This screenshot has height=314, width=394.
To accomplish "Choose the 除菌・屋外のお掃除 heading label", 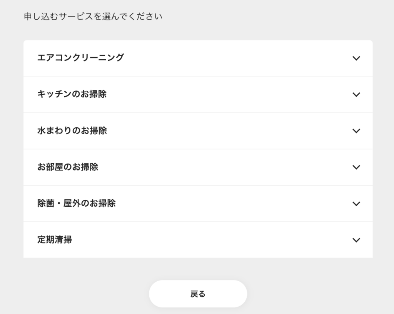I will (x=77, y=203).
